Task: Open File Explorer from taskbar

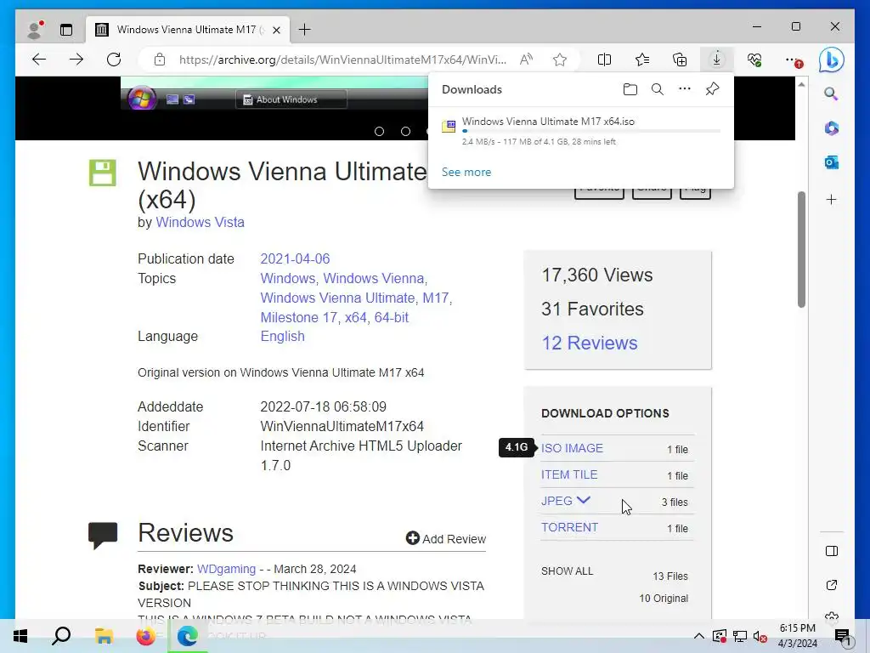Action: click(104, 636)
